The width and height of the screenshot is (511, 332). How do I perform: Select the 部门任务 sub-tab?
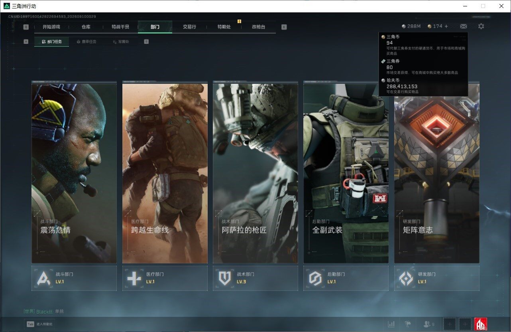click(x=51, y=41)
